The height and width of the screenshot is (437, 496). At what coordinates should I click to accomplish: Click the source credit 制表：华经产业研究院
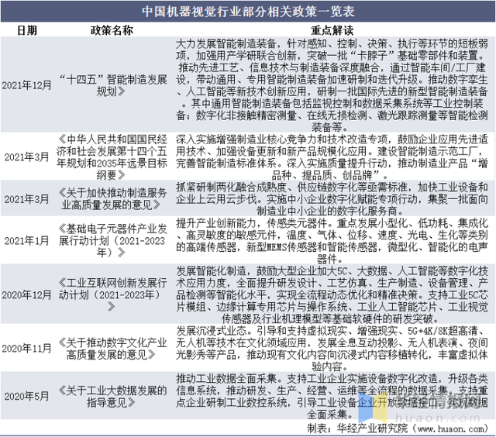398,428
